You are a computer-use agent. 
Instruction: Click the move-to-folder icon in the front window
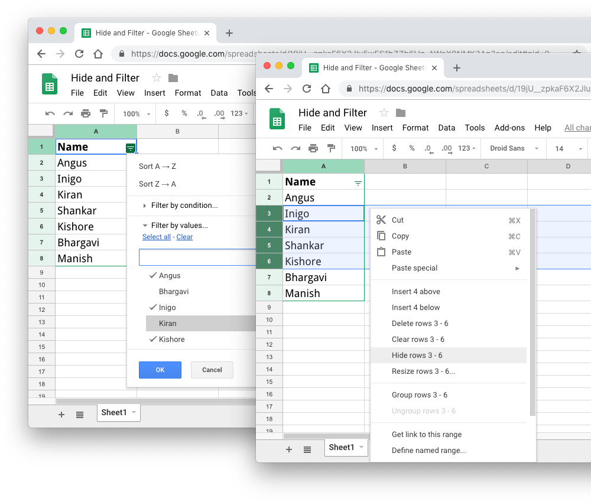[401, 113]
